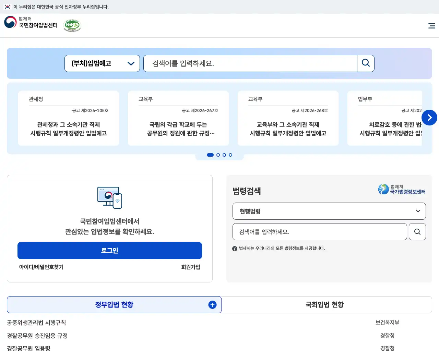Screen dimensions: 439x351
Task: Open the 회원가입 link
Action: click(x=191, y=267)
